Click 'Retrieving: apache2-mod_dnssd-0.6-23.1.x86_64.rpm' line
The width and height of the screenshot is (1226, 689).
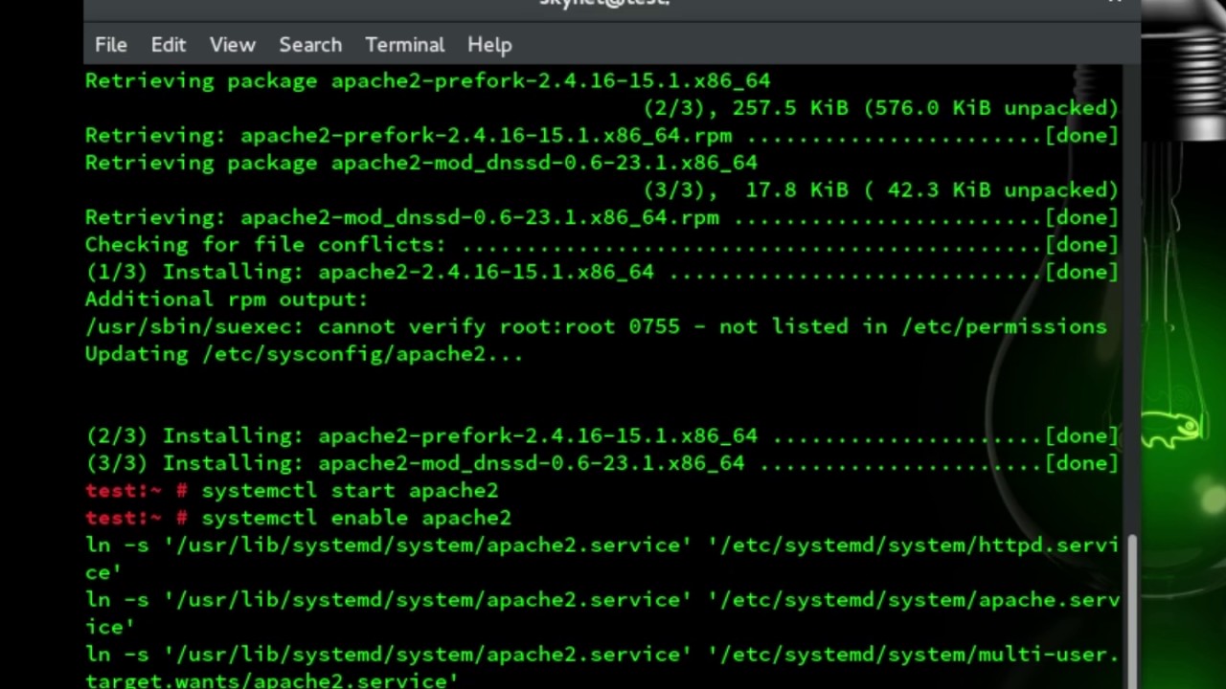coord(602,218)
